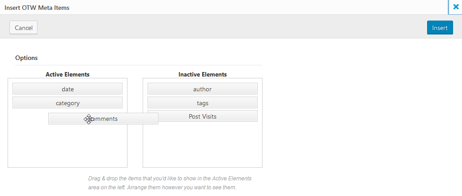Click the divider line below Options
Screen dimensions: 462x196
pos(139,65)
